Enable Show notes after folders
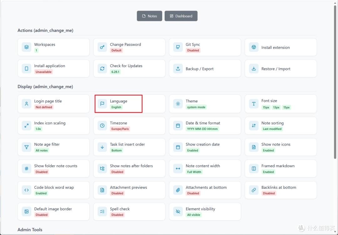 129,169
